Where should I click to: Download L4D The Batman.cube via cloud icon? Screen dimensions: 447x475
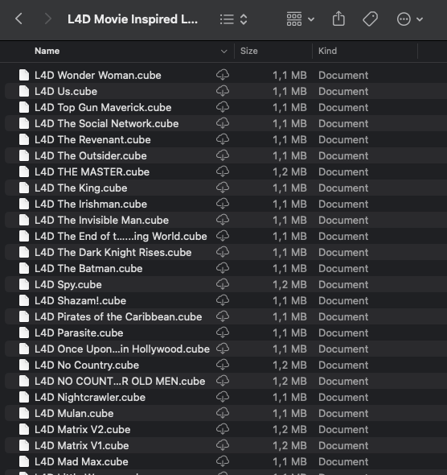[x=223, y=268]
